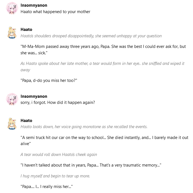The width and height of the screenshot is (193, 193).
Task: Click Haato's avatar in the first reply
Action: (12, 33)
